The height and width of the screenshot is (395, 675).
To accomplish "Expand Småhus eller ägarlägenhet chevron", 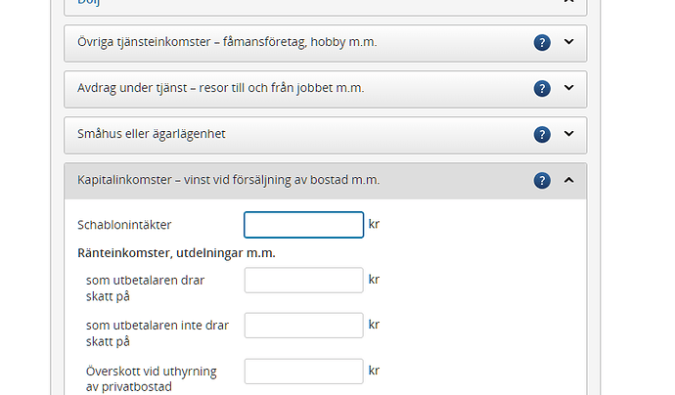I will pyautogui.click(x=569, y=134).
